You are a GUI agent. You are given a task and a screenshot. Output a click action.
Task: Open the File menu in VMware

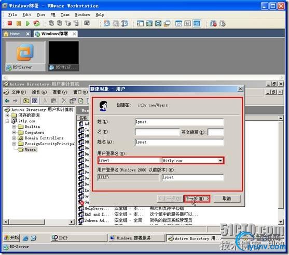pyautogui.click(x=12, y=15)
